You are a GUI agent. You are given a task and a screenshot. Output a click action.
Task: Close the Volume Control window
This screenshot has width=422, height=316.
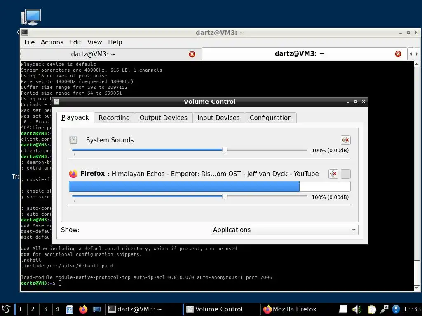coord(363,102)
